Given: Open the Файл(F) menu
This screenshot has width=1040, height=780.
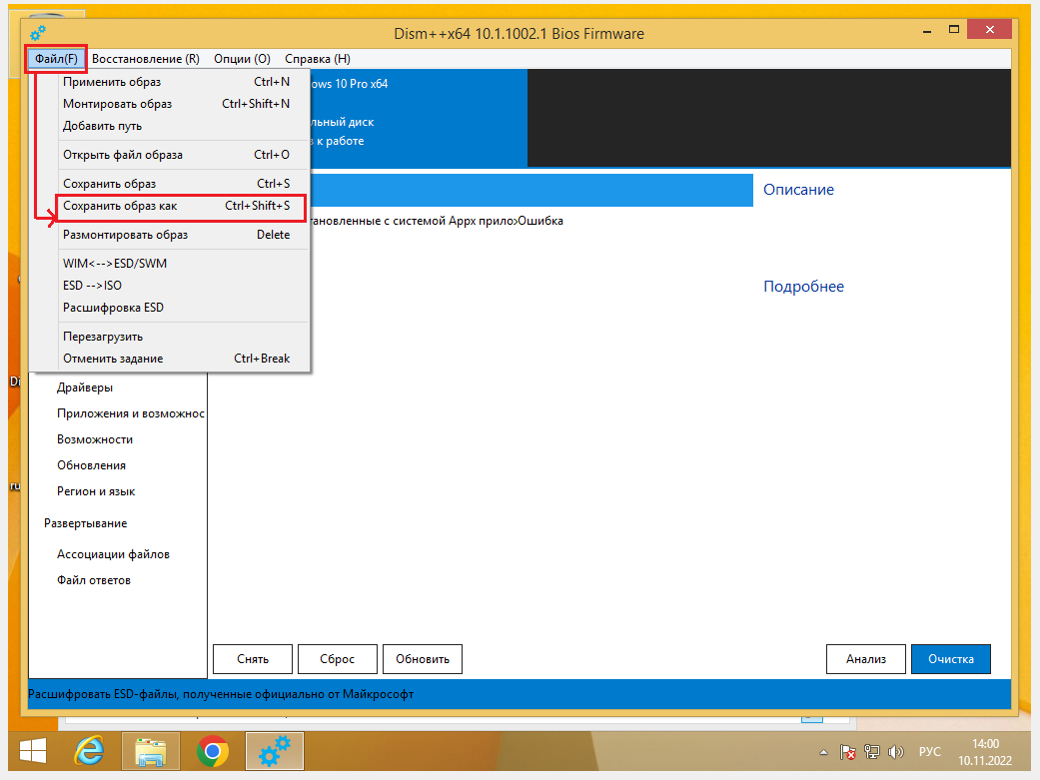Looking at the screenshot, I should point(56,59).
